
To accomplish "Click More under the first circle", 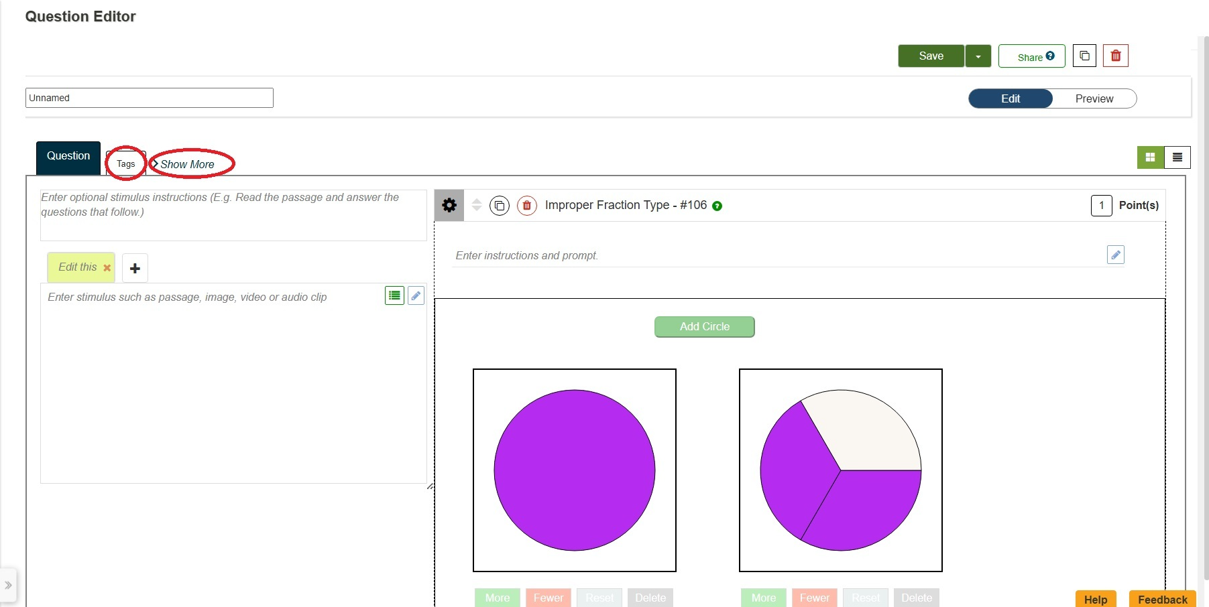I will 498,598.
